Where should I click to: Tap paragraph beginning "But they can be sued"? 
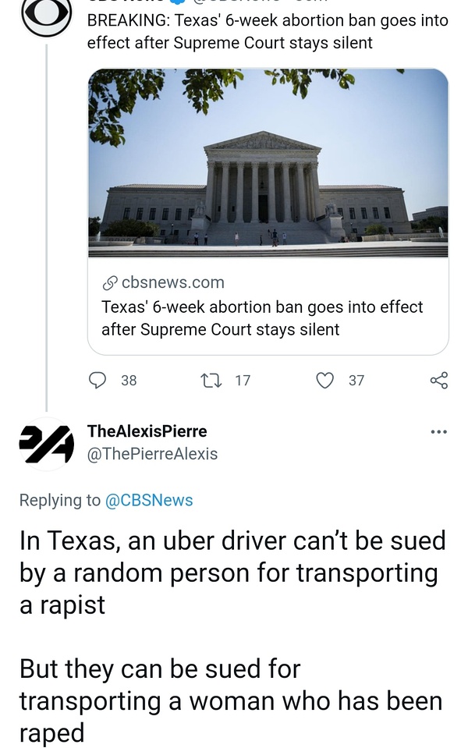pyautogui.click(x=230, y=700)
